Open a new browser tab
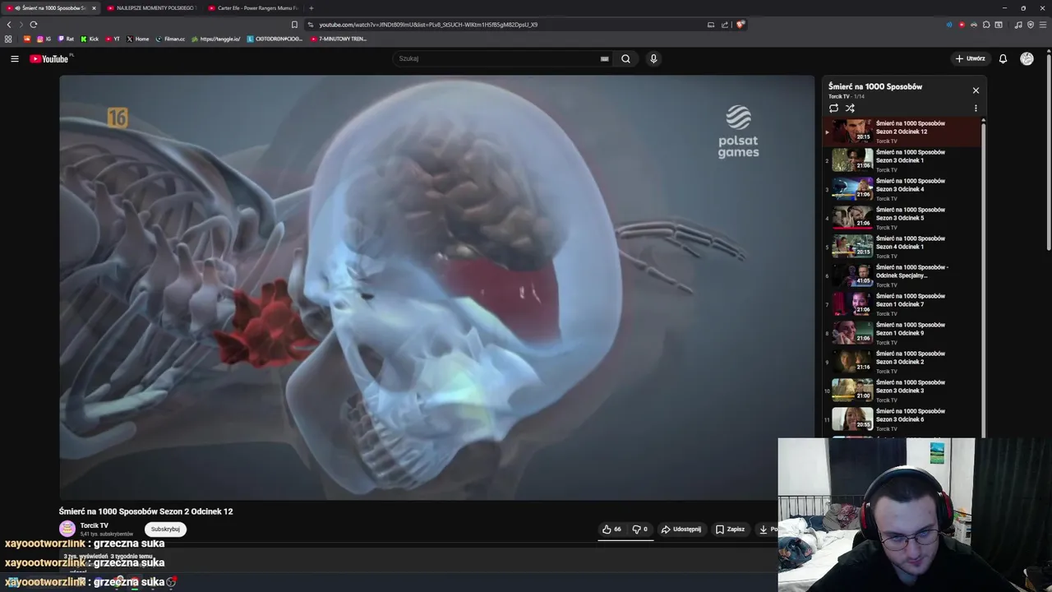 pyautogui.click(x=311, y=8)
